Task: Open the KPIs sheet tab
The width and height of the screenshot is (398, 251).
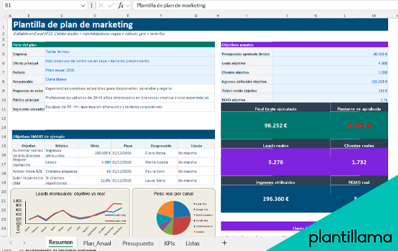Action: coord(169,243)
